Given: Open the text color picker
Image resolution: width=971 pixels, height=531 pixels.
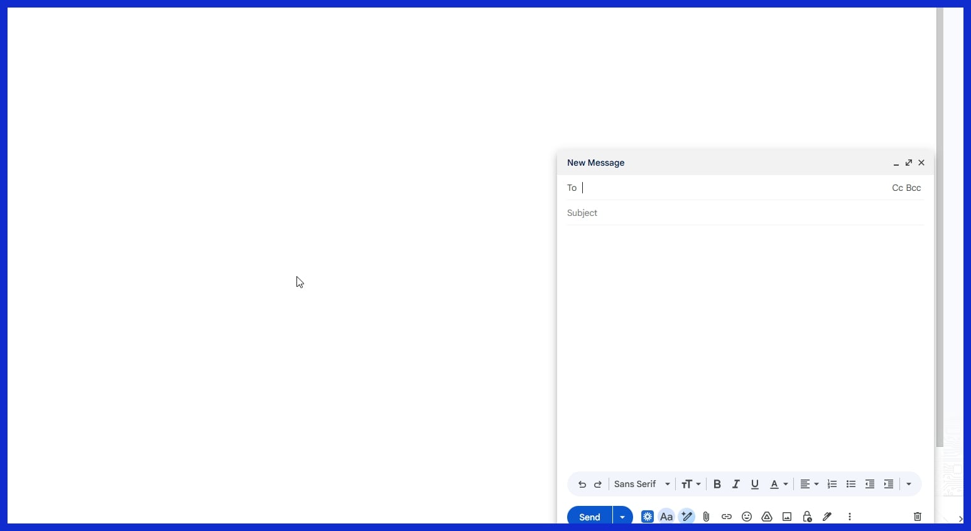Looking at the screenshot, I should pos(779,484).
